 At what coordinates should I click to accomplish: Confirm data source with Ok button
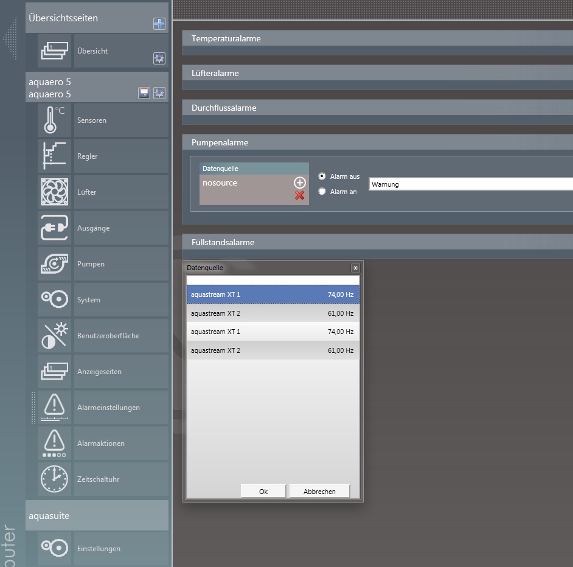(x=263, y=492)
